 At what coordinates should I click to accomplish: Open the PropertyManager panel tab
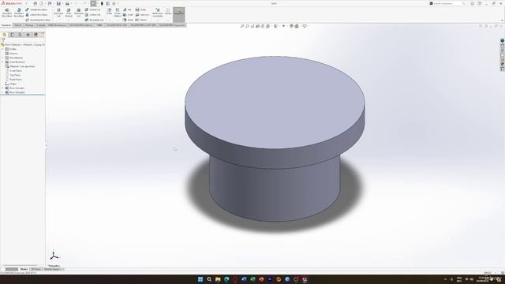coord(13,35)
